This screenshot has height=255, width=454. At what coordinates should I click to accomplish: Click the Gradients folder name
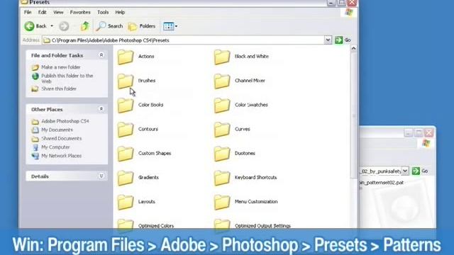[x=148, y=178]
